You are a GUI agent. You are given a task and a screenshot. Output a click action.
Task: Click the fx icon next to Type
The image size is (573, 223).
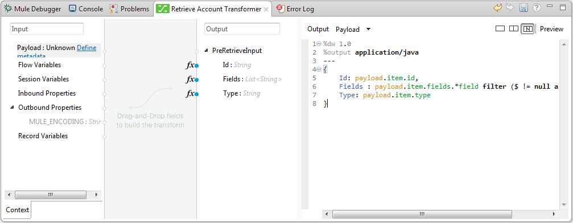[x=190, y=94]
